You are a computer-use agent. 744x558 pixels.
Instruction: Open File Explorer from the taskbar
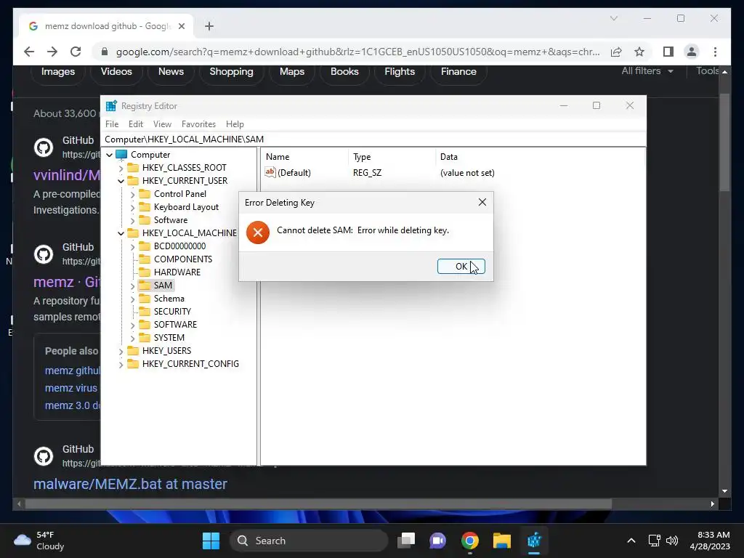[501, 541]
